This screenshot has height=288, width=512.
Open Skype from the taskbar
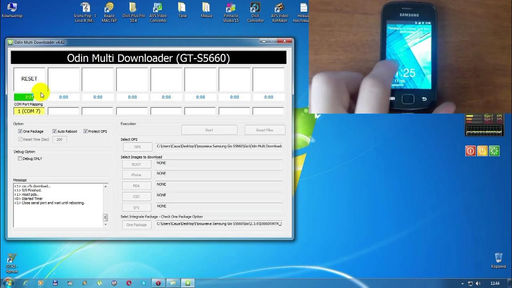coord(144,283)
